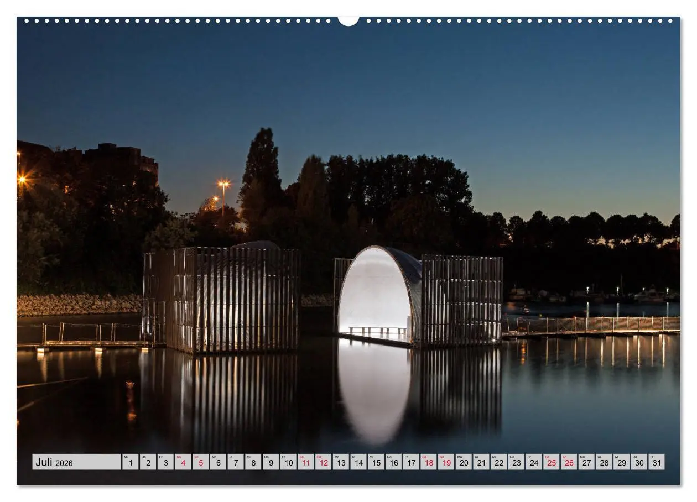Select the red 18 date cell
Image resolution: width=697 pixels, height=502 pixels.
click(x=428, y=462)
